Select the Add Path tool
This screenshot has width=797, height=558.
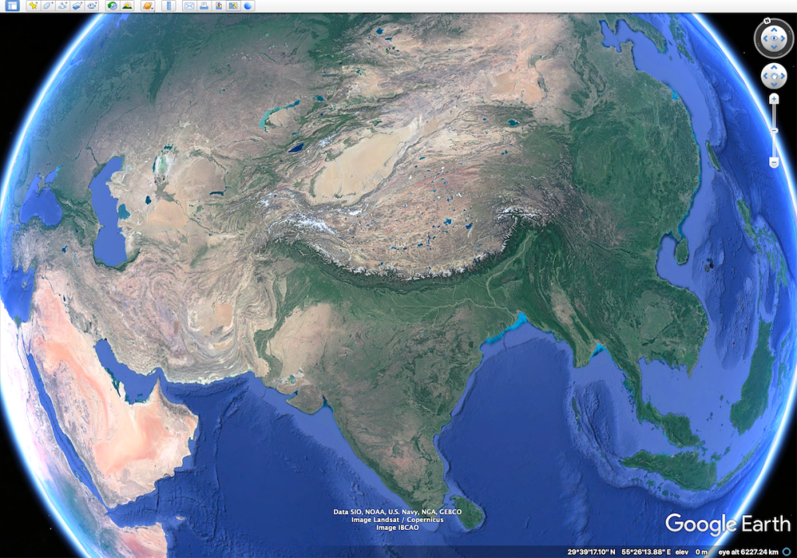[x=62, y=5]
